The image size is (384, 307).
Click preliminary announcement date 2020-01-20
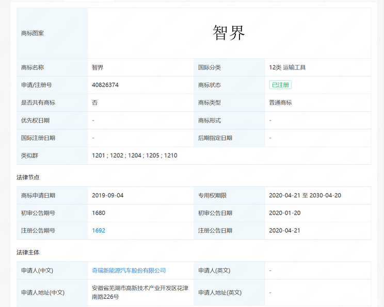point(284,213)
